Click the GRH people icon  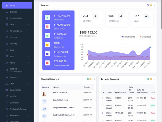7,84
